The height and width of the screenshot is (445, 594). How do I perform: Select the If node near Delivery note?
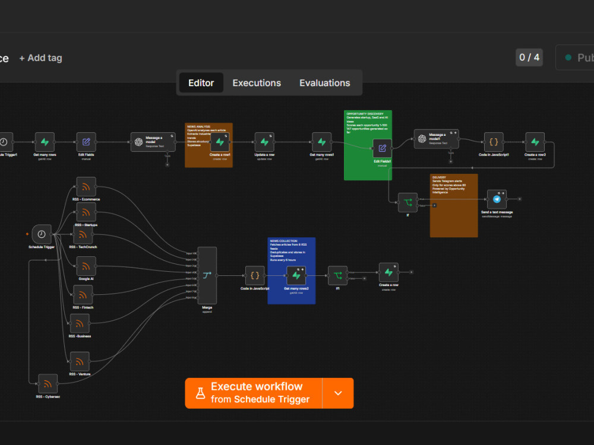(407, 202)
